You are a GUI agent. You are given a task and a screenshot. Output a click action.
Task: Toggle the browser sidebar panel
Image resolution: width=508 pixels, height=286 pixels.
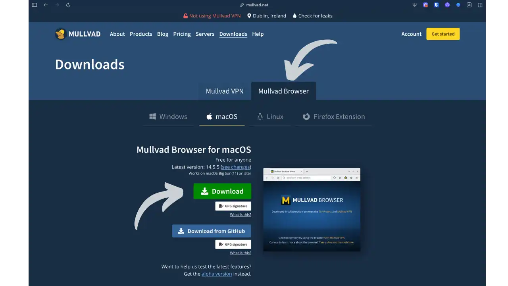(34, 5)
